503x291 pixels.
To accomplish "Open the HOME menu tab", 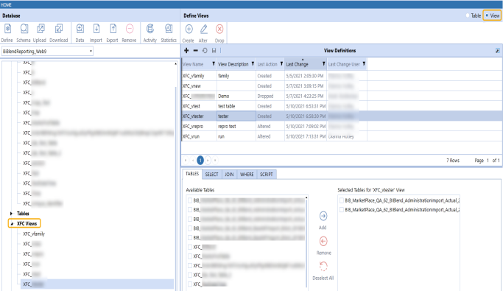I will [6, 5].
